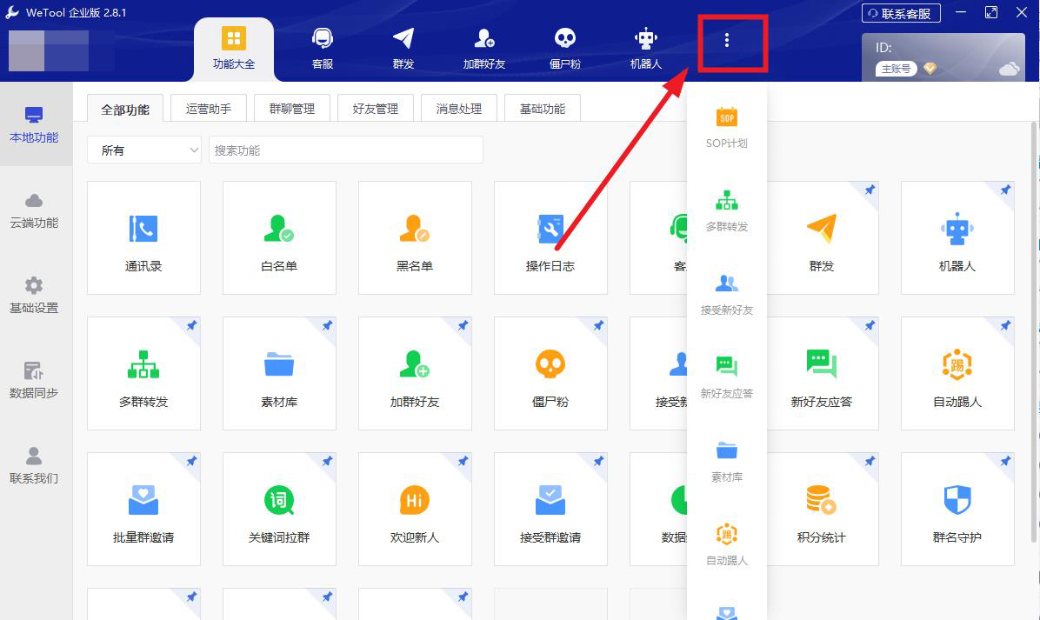Image resolution: width=1040 pixels, height=620 pixels.
Task: Toggle the pin on 僵尸粉 card
Action: (598, 325)
